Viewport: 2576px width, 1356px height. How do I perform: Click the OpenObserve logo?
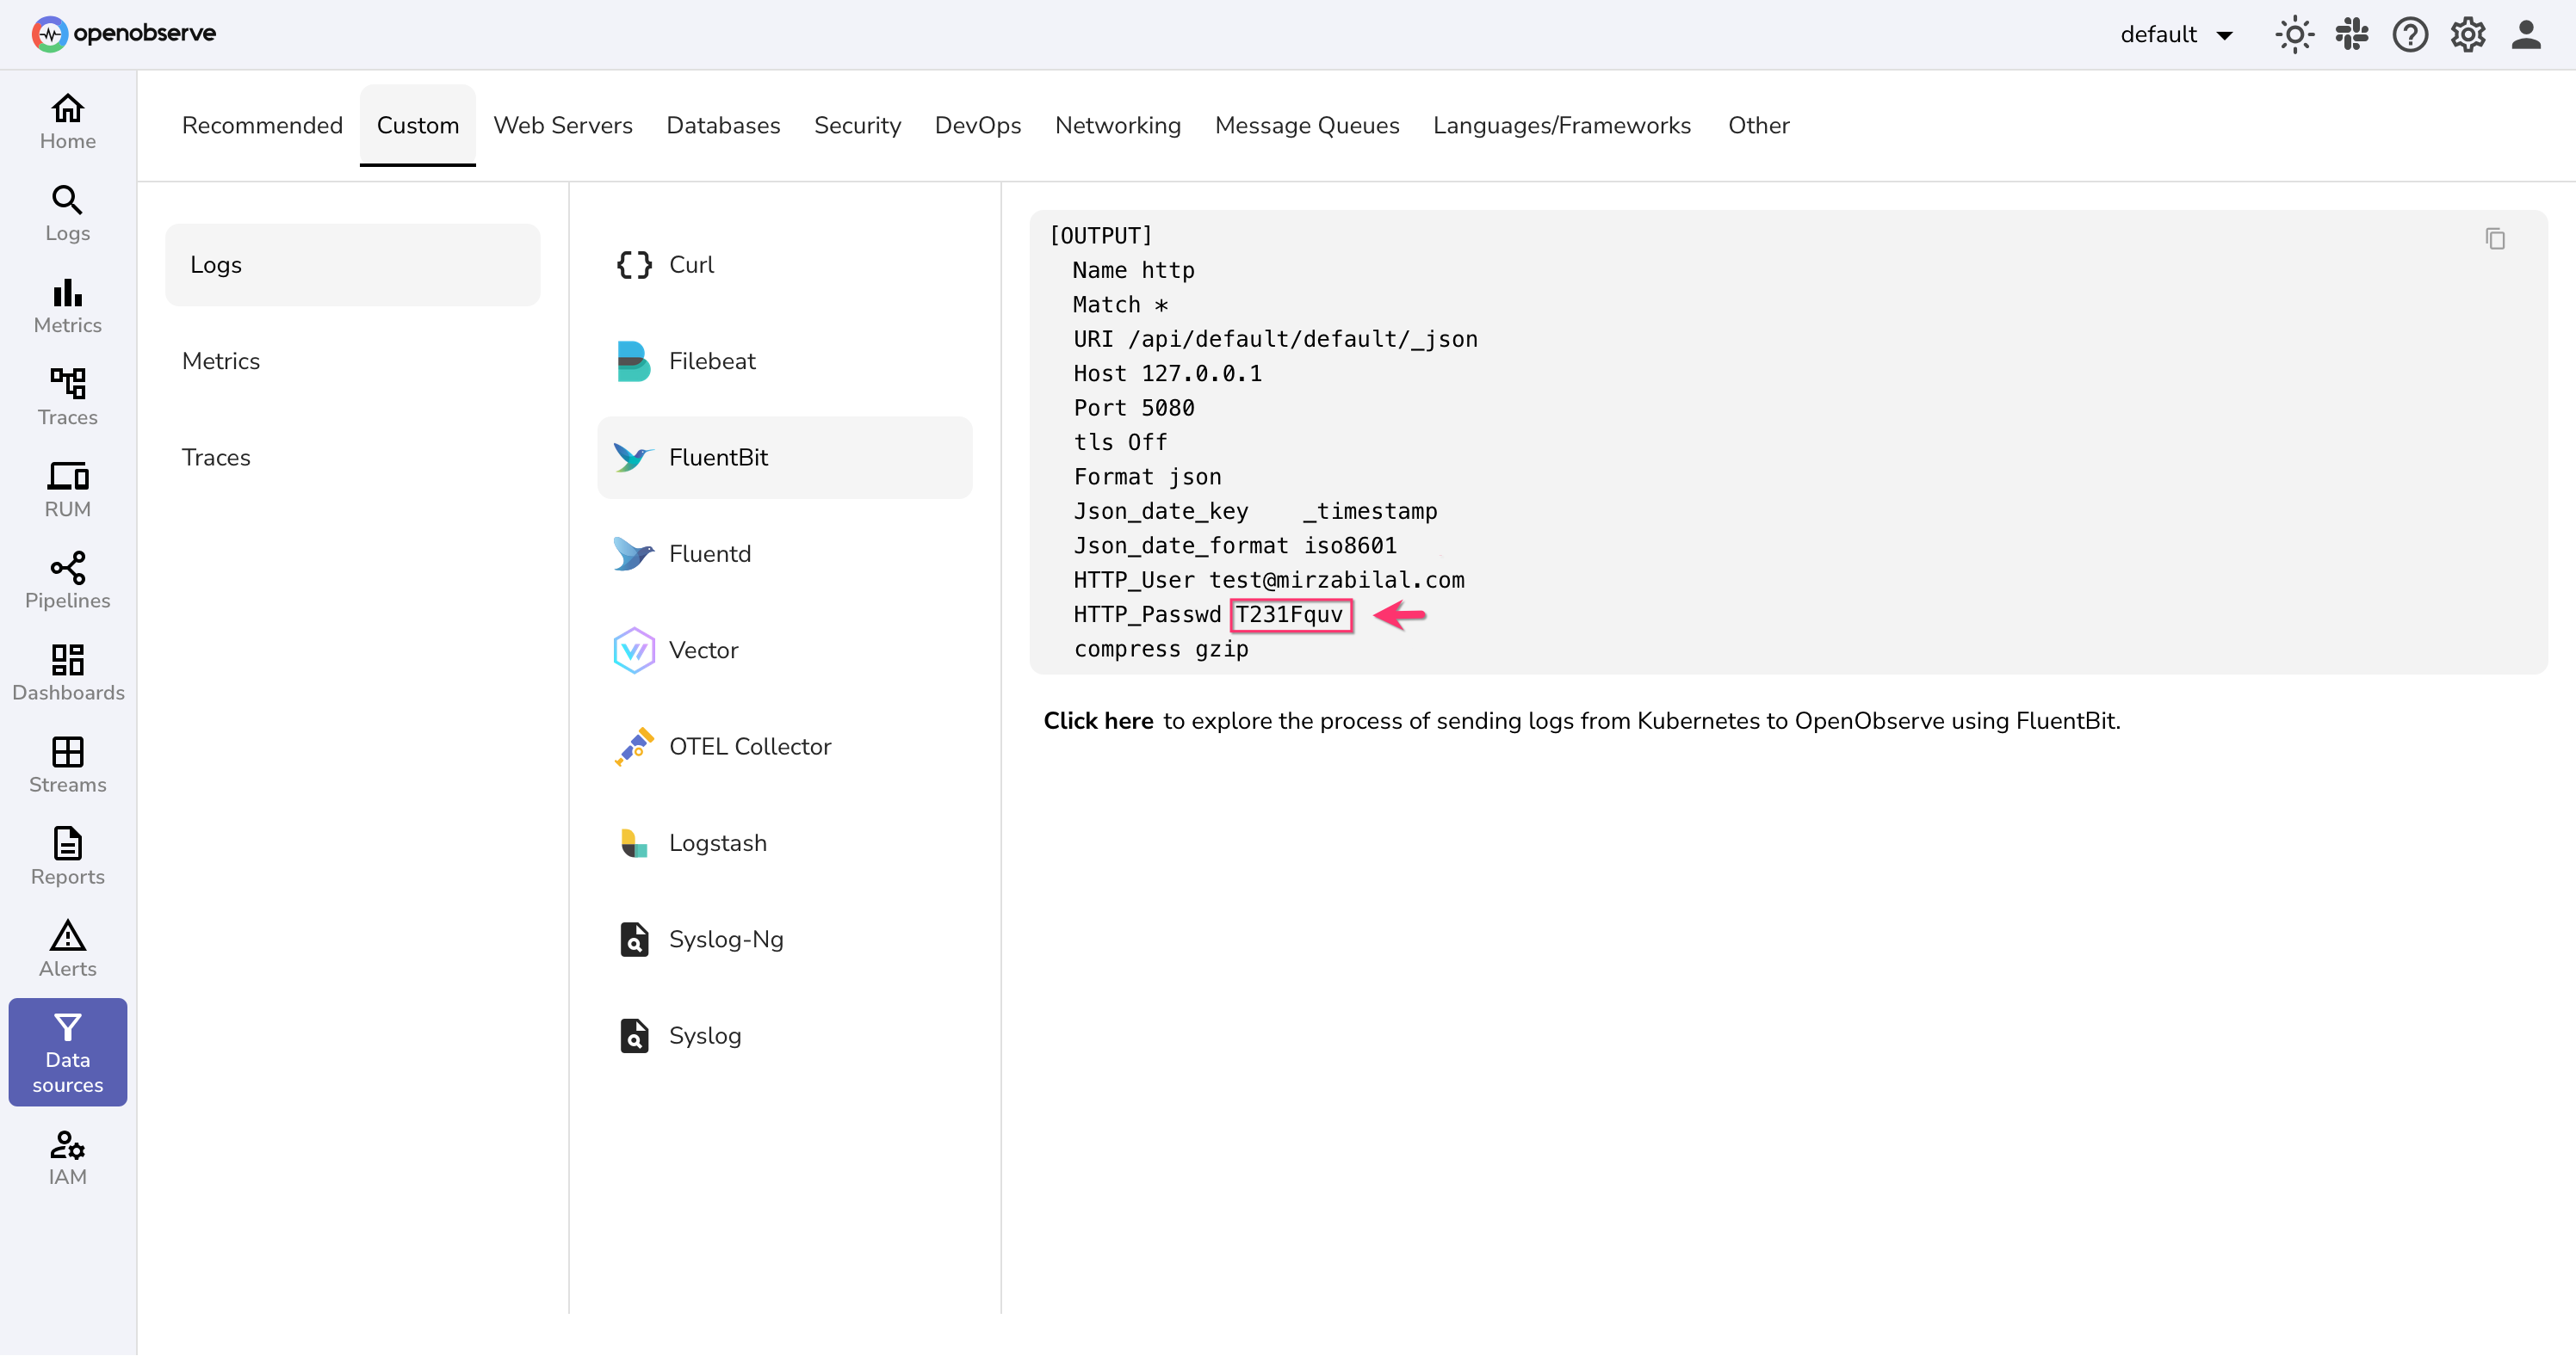pyautogui.click(x=124, y=33)
